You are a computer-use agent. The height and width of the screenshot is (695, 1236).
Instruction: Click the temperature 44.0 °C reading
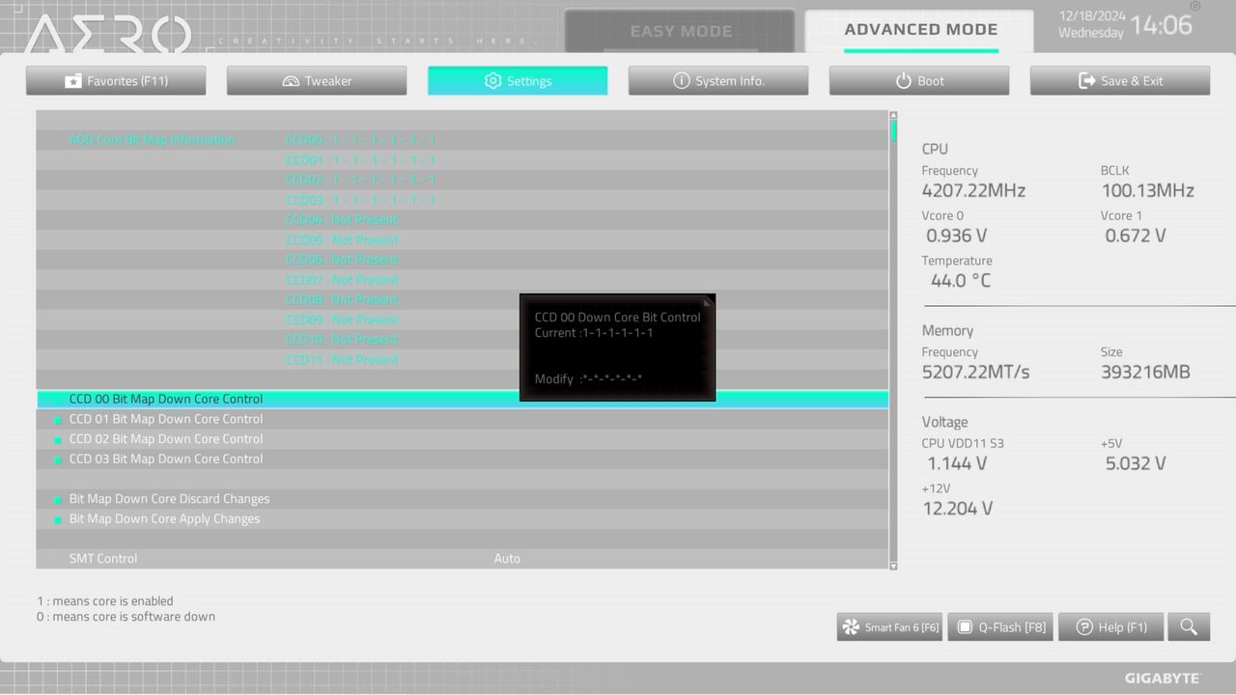(x=960, y=281)
